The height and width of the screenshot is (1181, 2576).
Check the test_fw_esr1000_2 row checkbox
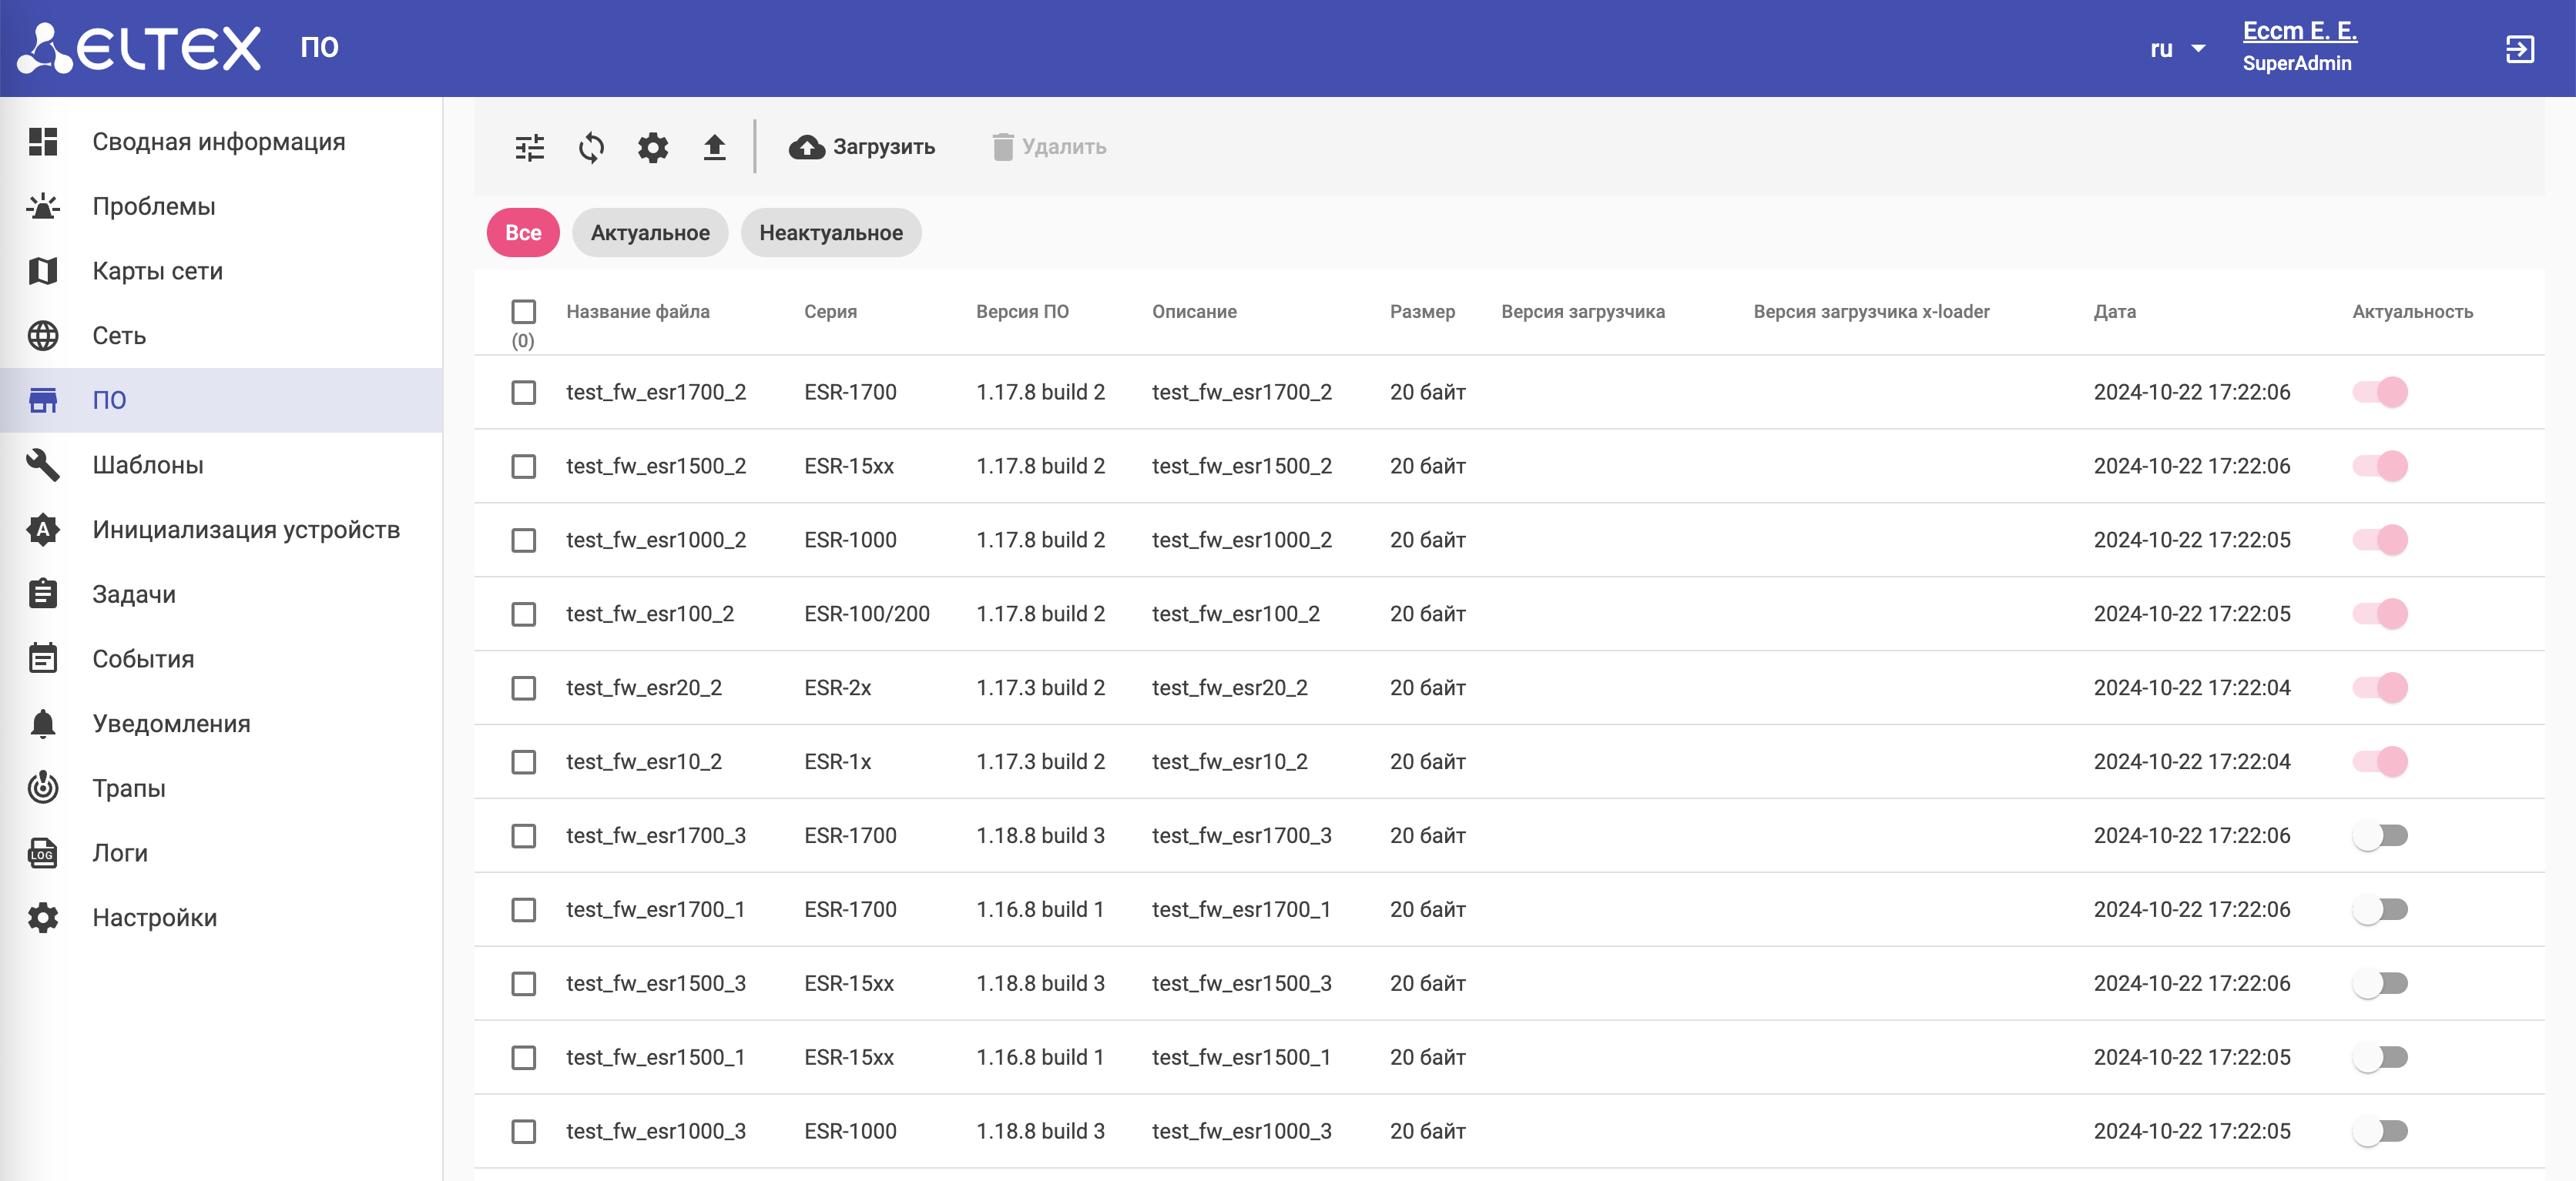[x=523, y=540]
